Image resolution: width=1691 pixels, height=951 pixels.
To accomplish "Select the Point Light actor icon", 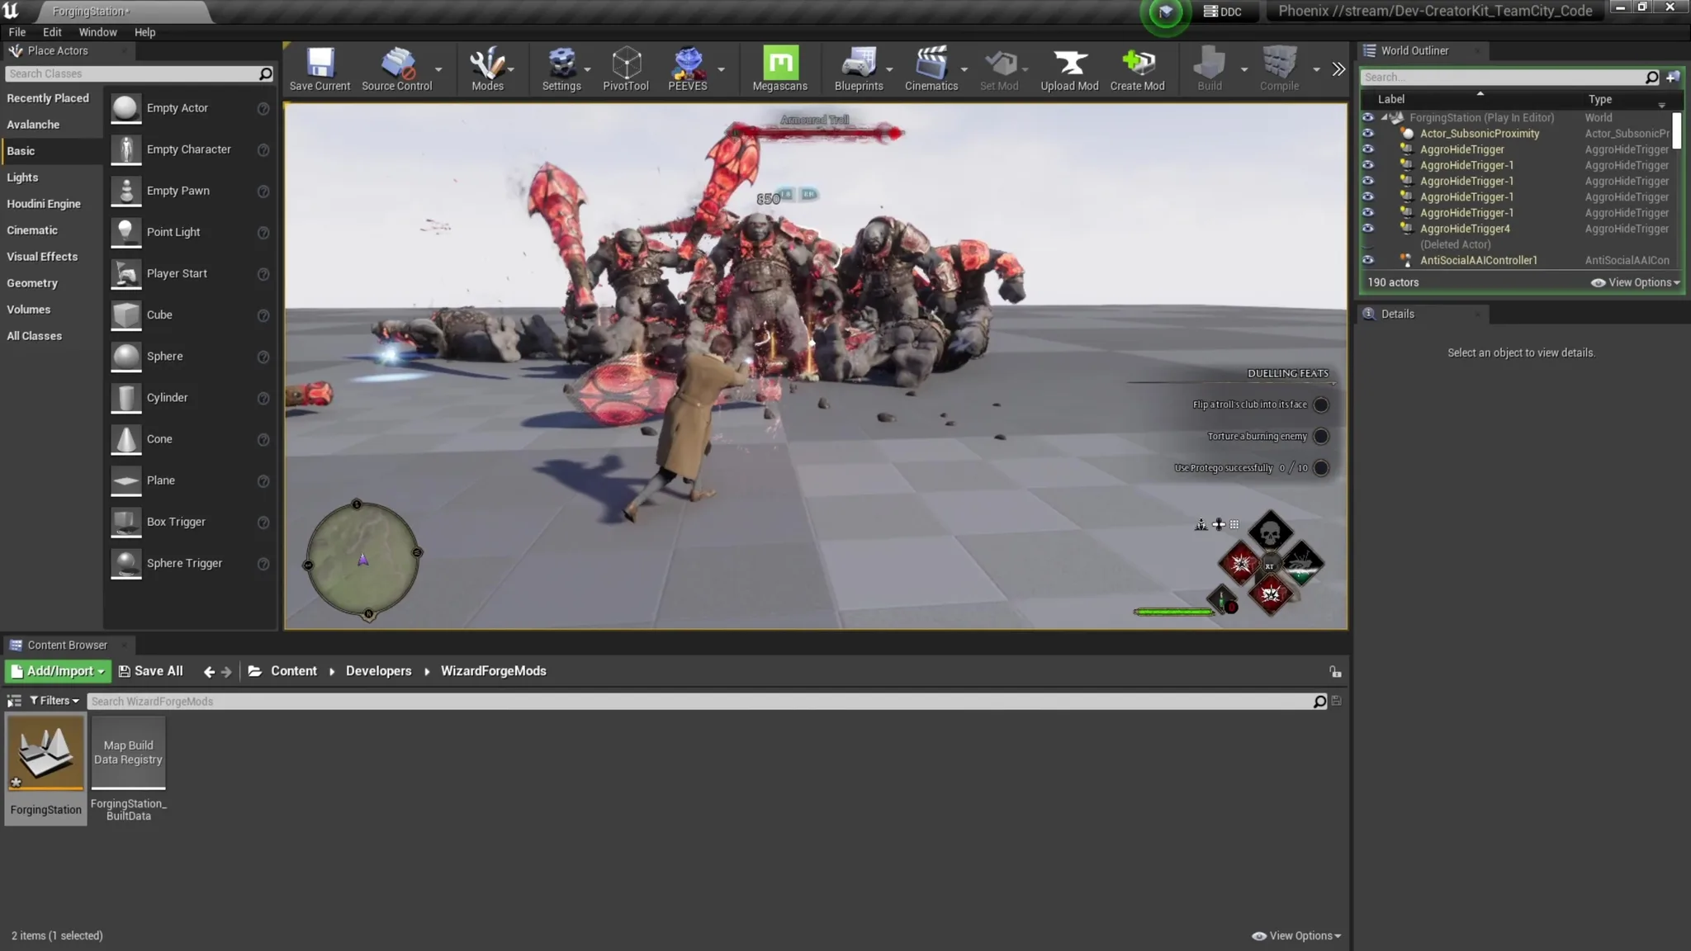I will (x=126, y=232).
